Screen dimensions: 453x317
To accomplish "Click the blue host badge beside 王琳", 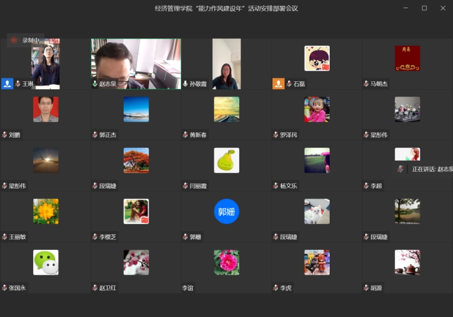I will 7,84.
